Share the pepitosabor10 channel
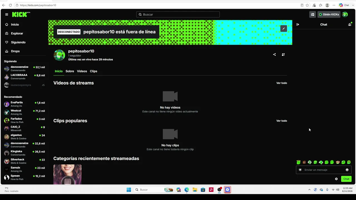 tap(274, 54)
